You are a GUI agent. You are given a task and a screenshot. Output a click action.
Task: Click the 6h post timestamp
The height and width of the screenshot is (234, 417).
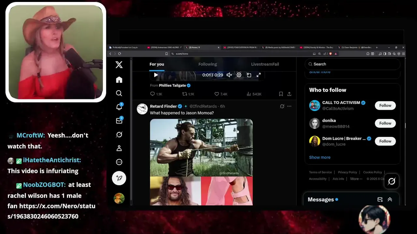[x=223, y=106]
